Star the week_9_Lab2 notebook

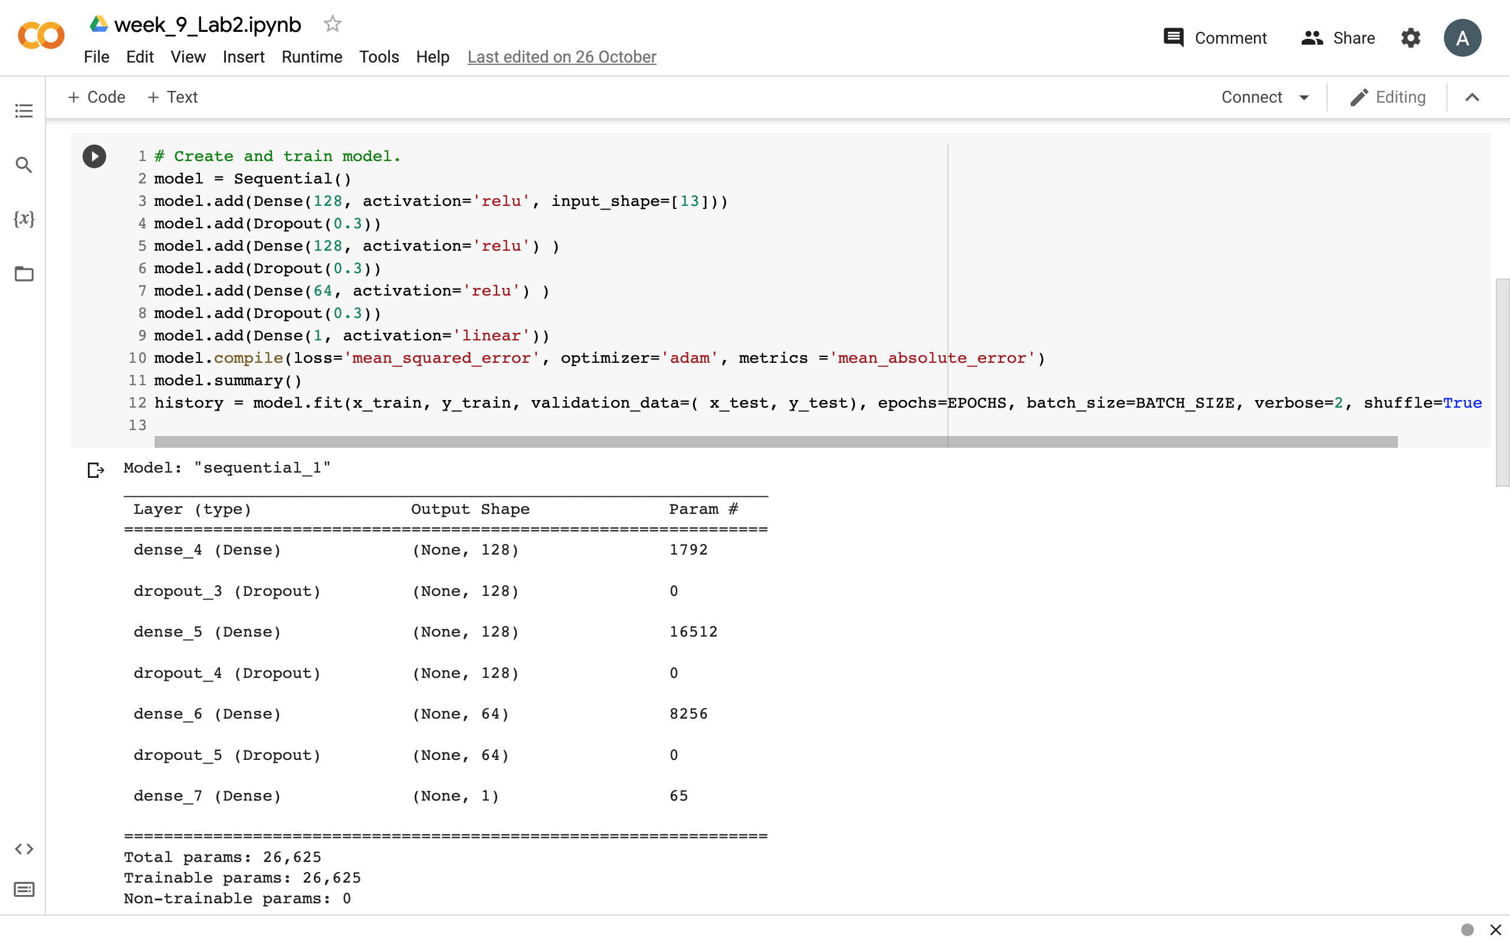[x=331, y=23]
